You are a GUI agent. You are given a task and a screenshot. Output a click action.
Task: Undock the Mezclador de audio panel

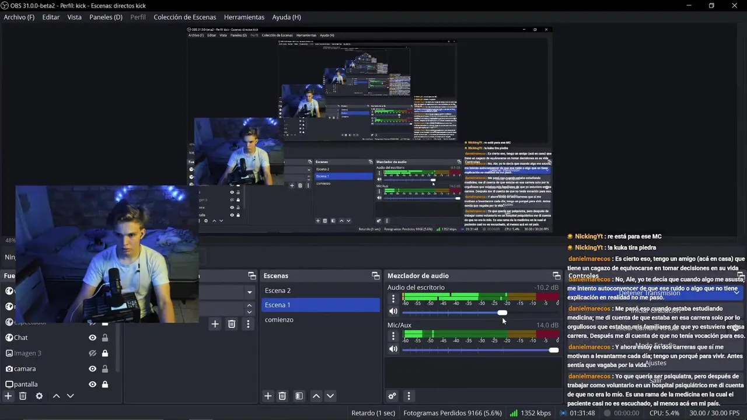tap(556, 275)
